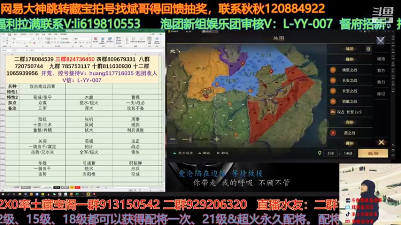
Task: Click the Y coordinate field showing 1468
Action: tap(348, 153)
